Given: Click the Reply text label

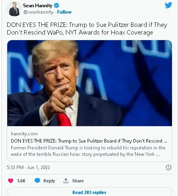Looking at the screenshot, I should tap(49, 181).
